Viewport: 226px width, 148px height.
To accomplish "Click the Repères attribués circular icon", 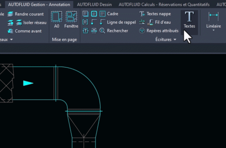I will [x=142, y=31].
